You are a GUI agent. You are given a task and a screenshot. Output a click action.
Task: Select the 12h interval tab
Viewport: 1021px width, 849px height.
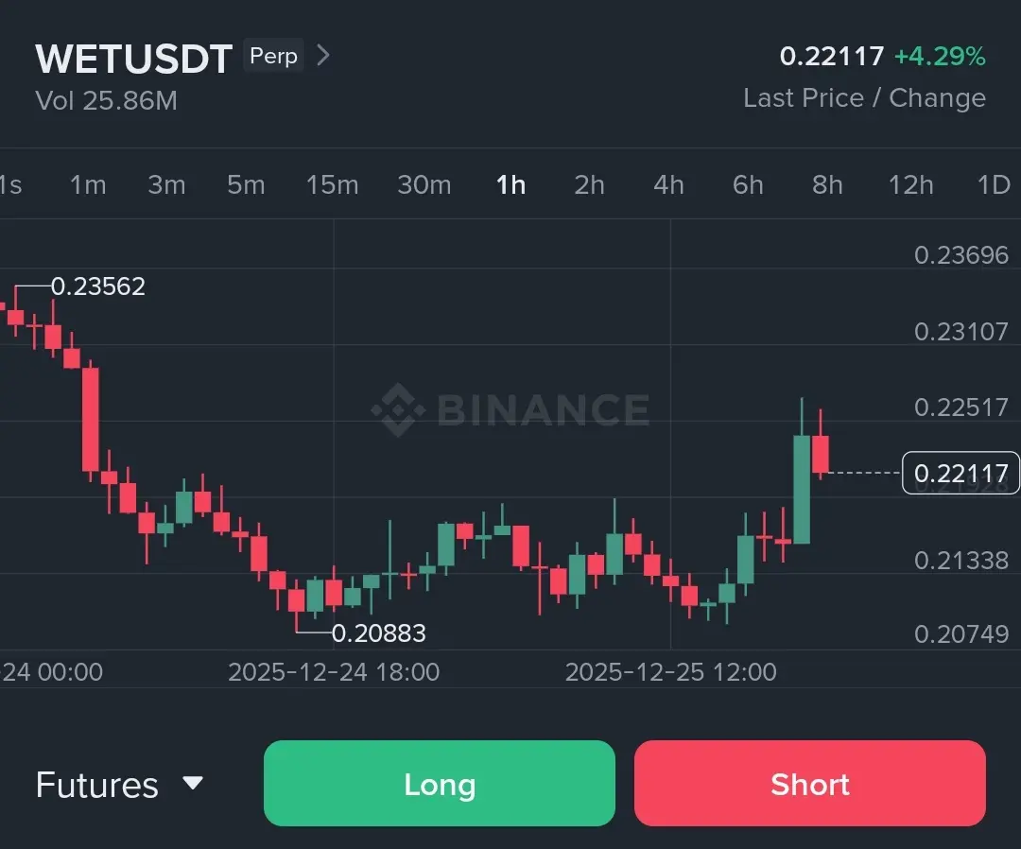pyautogui.click(x=910, y=184)
